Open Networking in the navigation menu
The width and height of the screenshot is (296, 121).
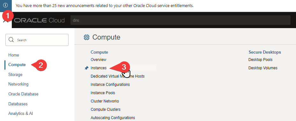pos(18,84)
